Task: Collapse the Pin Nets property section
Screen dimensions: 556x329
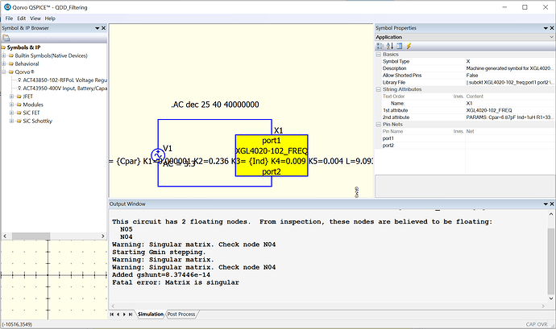Action: pos(379,125)
